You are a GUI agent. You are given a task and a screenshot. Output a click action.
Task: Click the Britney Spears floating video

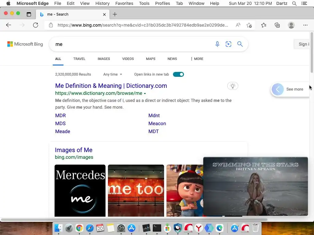tap(255, 186)
